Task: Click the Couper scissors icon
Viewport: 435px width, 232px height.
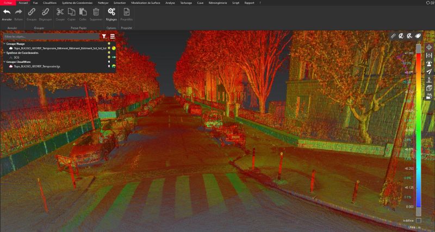Action: [x=60, y=12]
